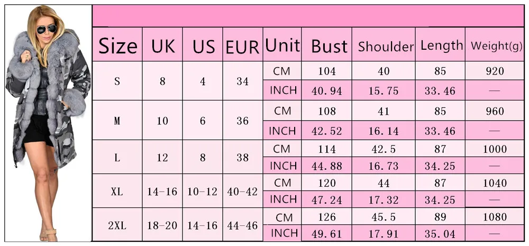The image size is (529, 246).
Task: Click the Weight(g) column header
Action: (495, 45)
